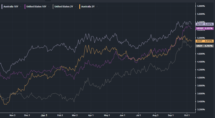Click the 3.200% y-axis label
The image size is (215, 118).
coord(201,109)
